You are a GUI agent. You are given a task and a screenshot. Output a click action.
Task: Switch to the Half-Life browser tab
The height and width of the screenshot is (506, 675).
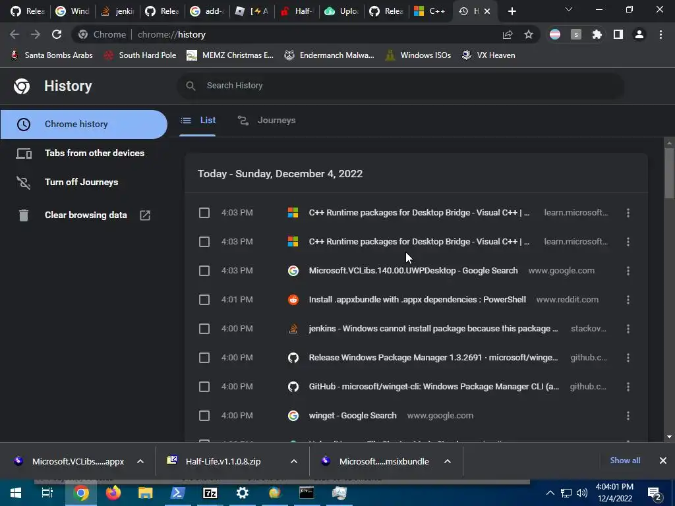pos(297,11)
